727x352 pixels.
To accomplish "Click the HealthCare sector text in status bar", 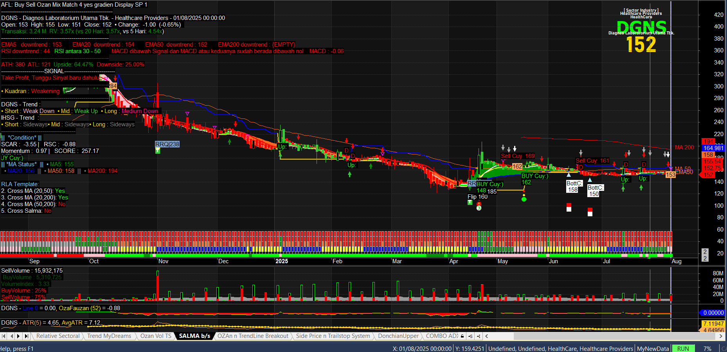I will point(562,348).
